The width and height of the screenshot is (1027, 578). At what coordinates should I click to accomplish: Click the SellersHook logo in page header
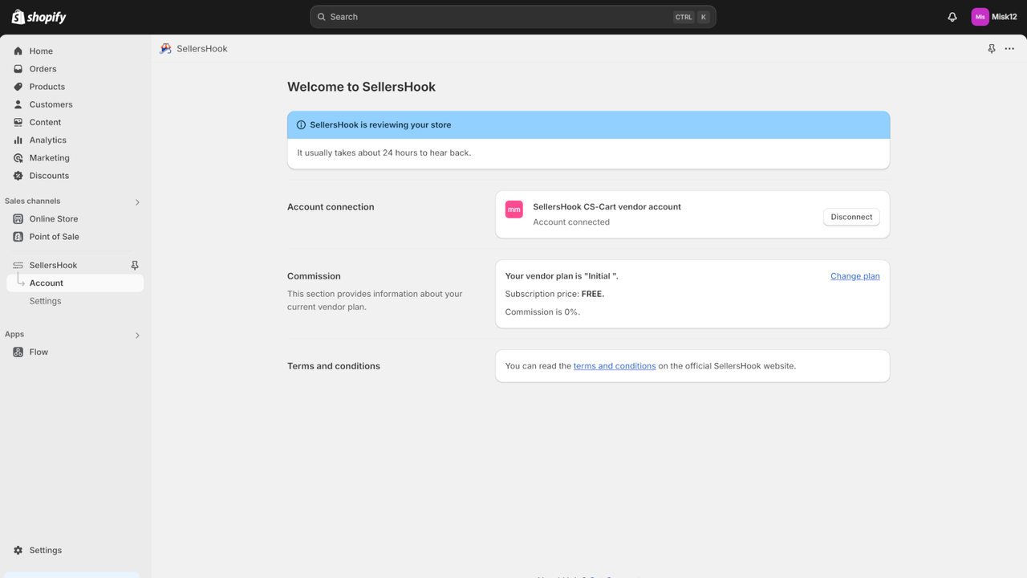click(165, 49)
